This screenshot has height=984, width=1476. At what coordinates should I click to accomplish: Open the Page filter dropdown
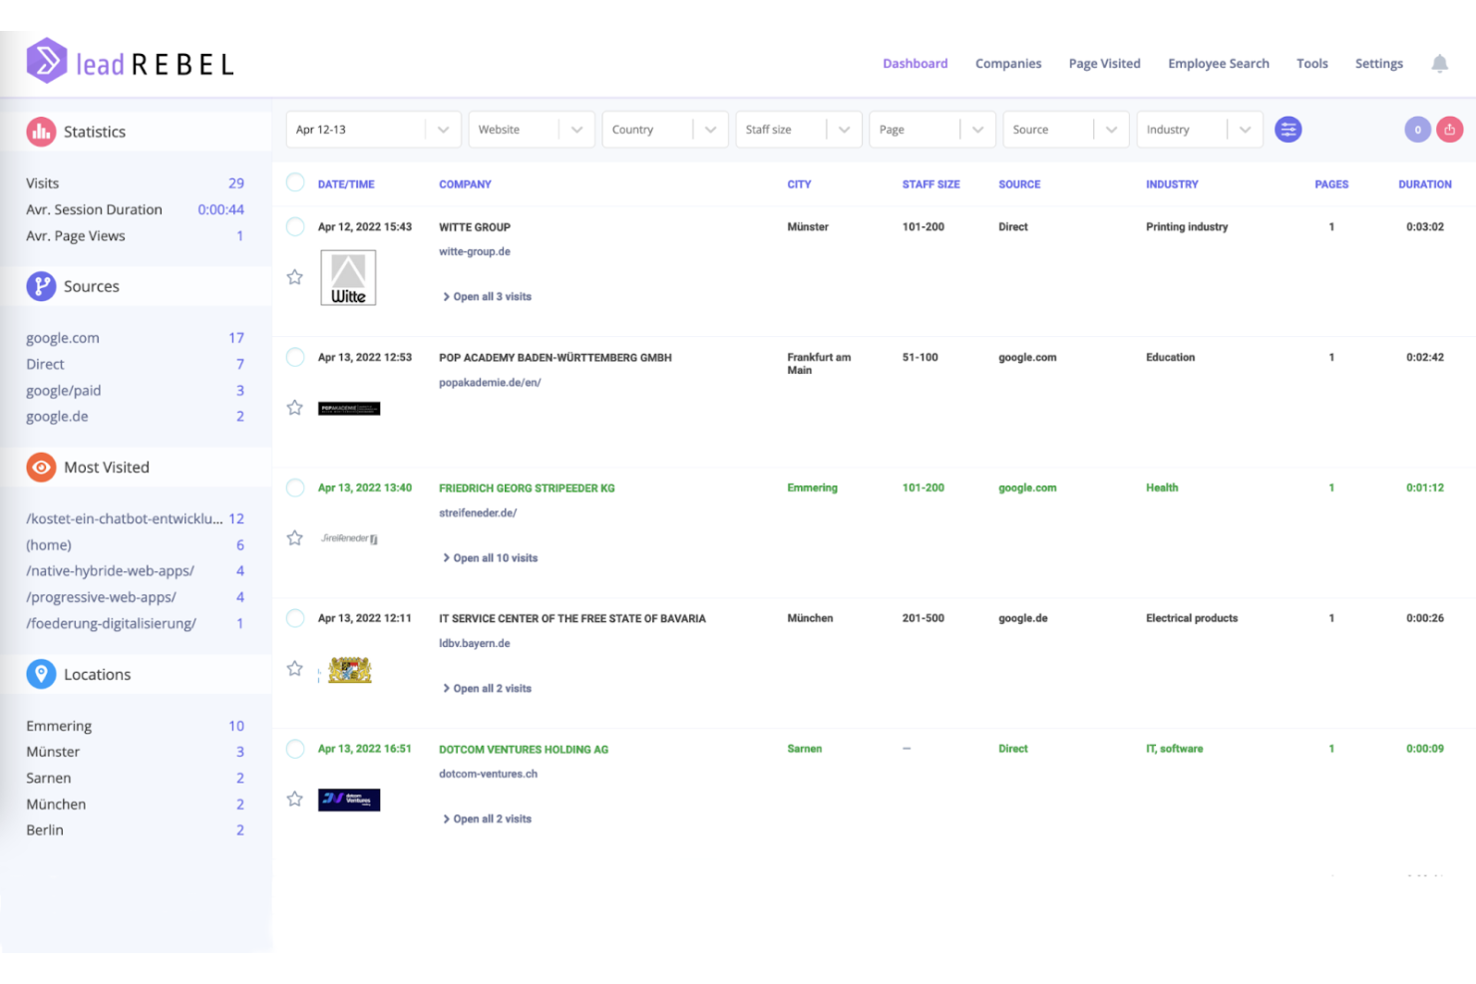pyautogui.click(x=932, y=130)
